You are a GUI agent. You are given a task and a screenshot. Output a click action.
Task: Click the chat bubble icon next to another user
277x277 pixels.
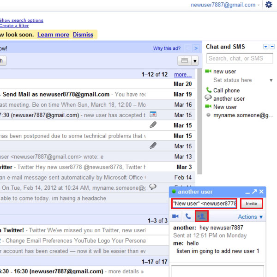[x=208, y=98]
